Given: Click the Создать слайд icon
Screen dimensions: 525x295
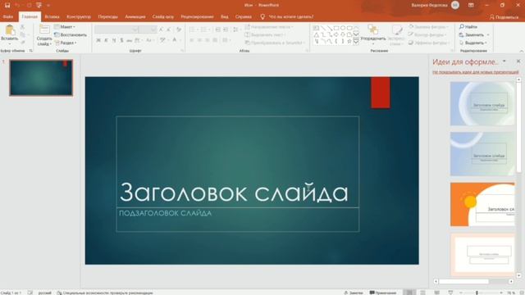Looking at the screenshot, I should tap(44, 29).
